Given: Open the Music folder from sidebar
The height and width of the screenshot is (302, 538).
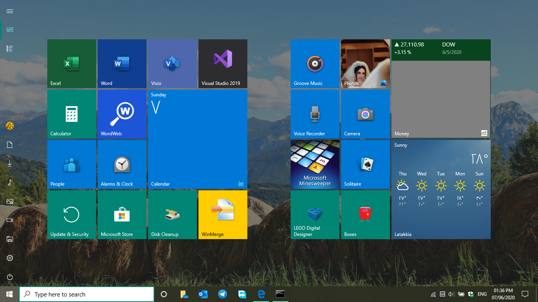Looking at the screenshot, I should coord(10,182).
